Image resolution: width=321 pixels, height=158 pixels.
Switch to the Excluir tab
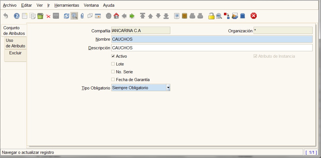tap(15, 55)
